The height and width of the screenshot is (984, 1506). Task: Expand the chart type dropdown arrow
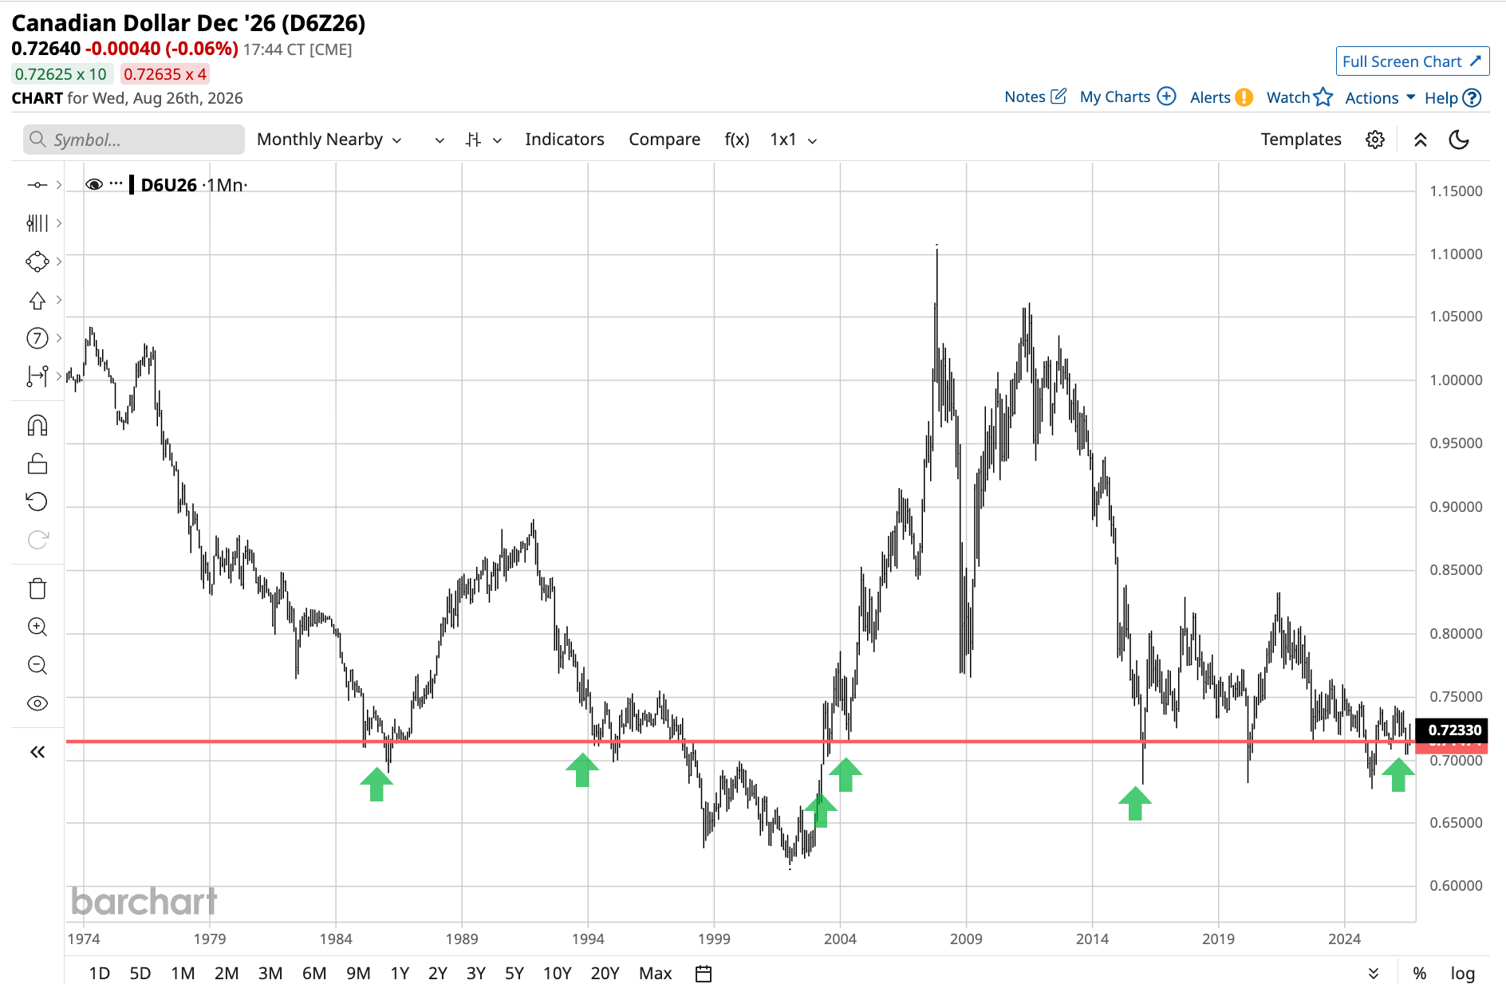tap(497, 140)
